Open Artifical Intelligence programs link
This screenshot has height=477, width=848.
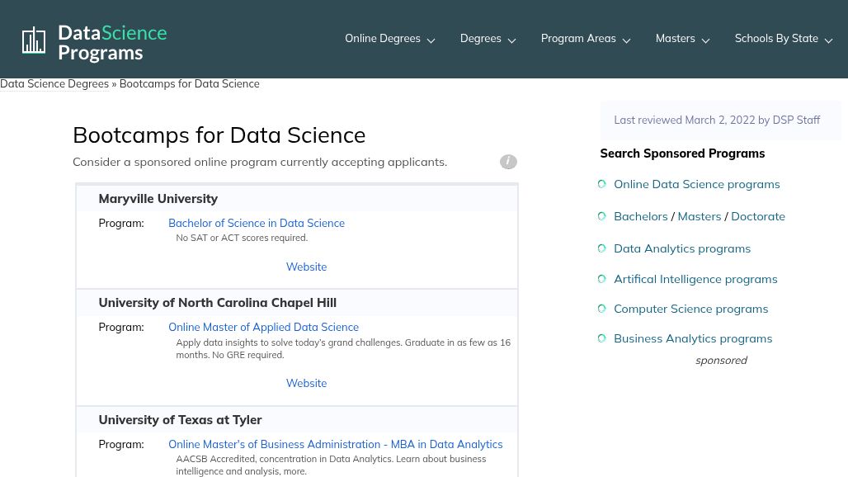point(695,279)
